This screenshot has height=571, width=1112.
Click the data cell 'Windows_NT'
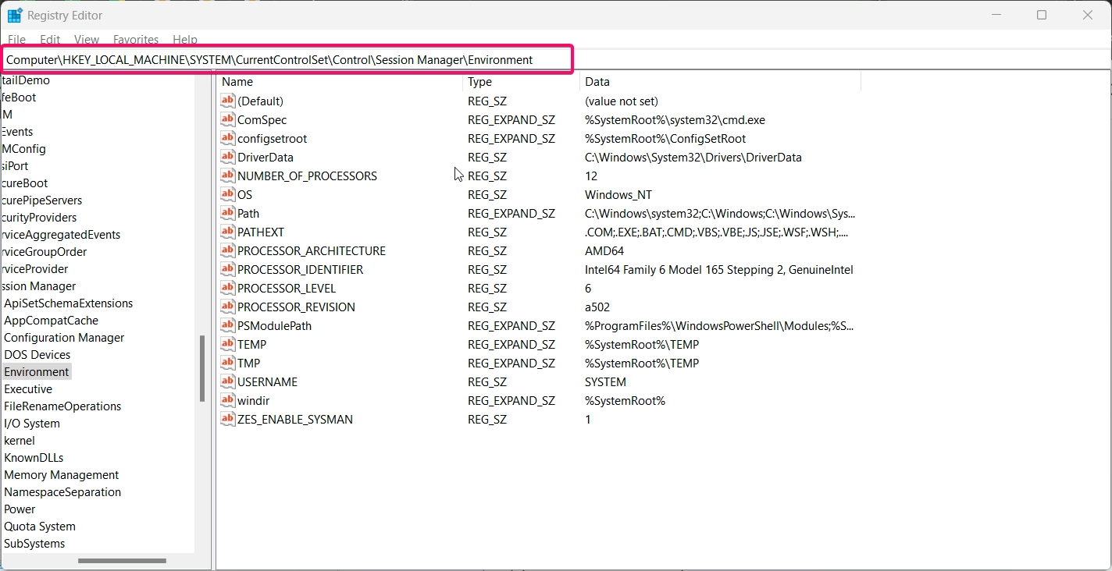click(618, 194)
